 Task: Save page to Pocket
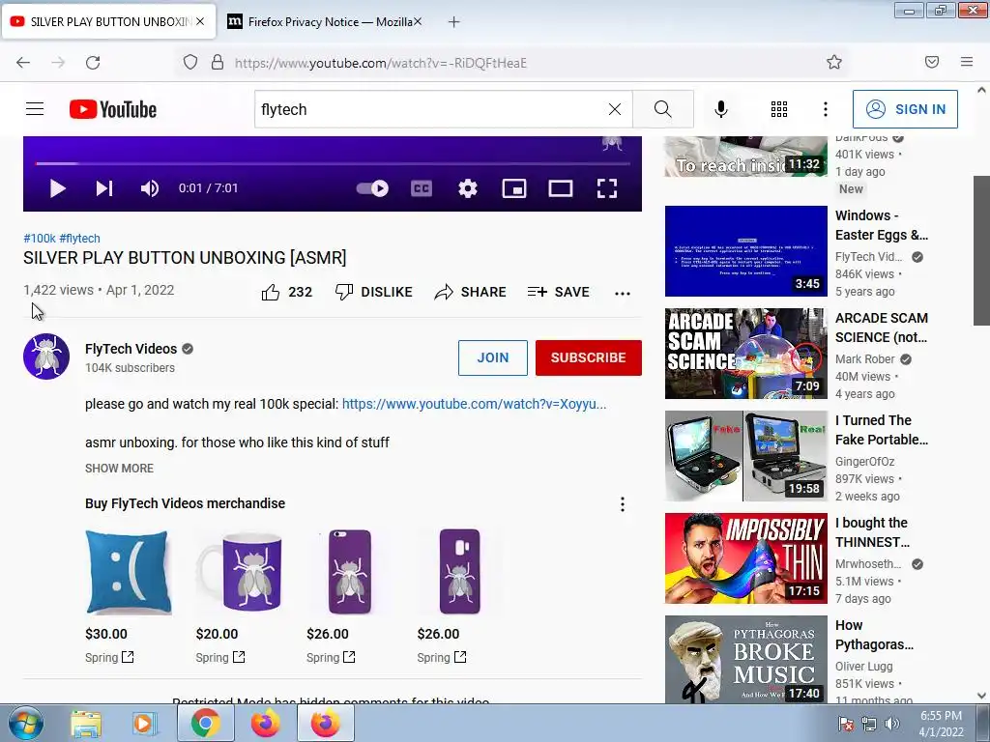tap(932, 62)
